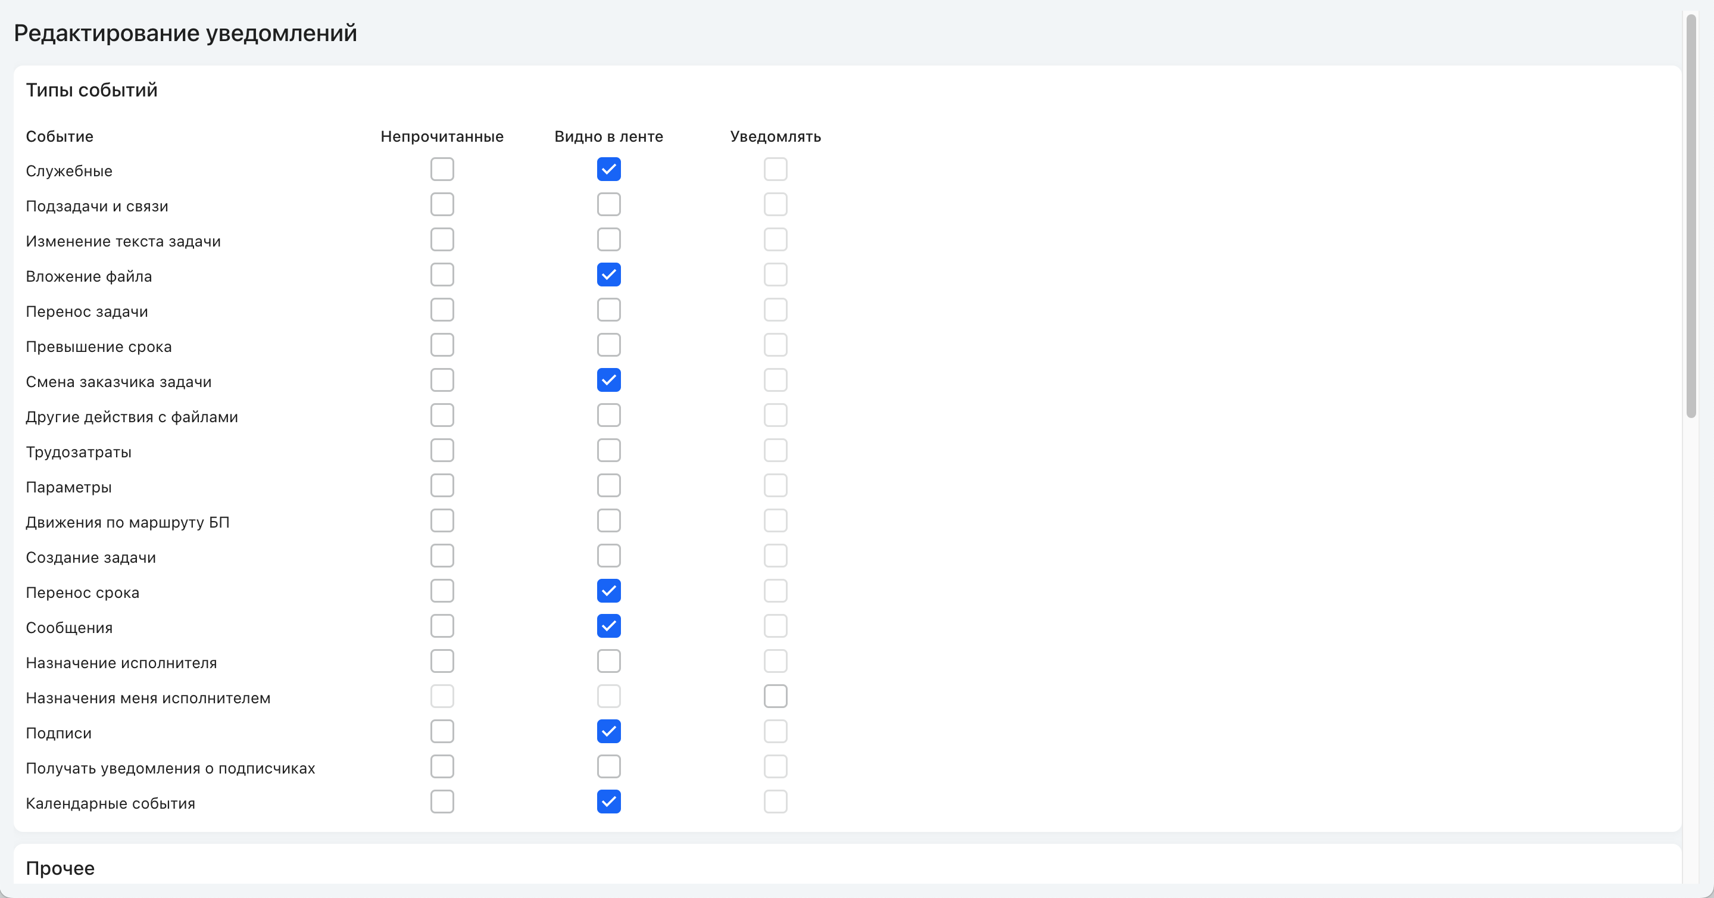Enable Видно в ленте for Создание задачи

[x=609, y=556]
